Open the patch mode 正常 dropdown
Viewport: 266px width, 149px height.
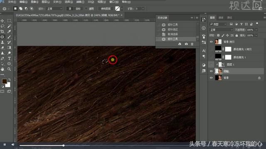pos(54,8)
